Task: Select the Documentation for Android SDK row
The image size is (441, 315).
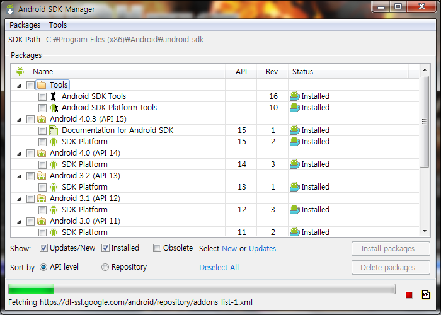Action: pos(215,130)
